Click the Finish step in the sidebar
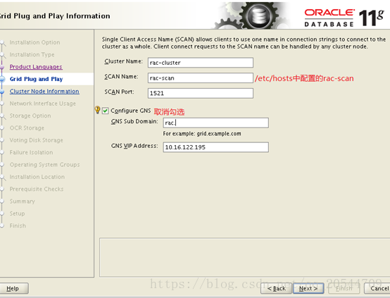 18,225
